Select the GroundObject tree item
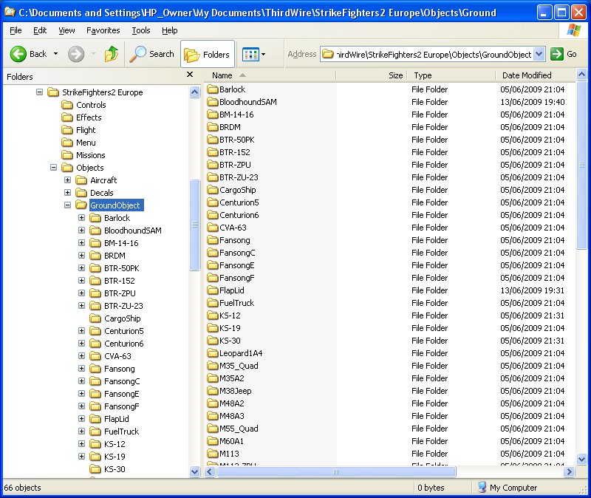The width and height of the screenshot is (591, 498). [x=115, y=205]
